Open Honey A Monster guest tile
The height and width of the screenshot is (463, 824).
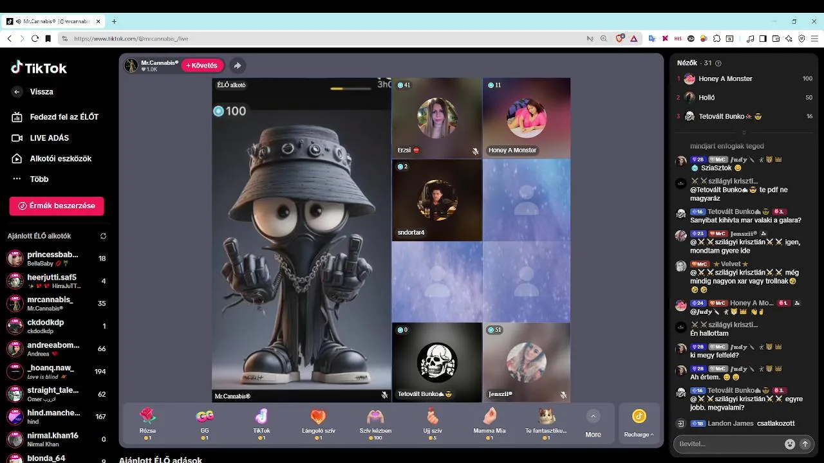pos(527,118)
